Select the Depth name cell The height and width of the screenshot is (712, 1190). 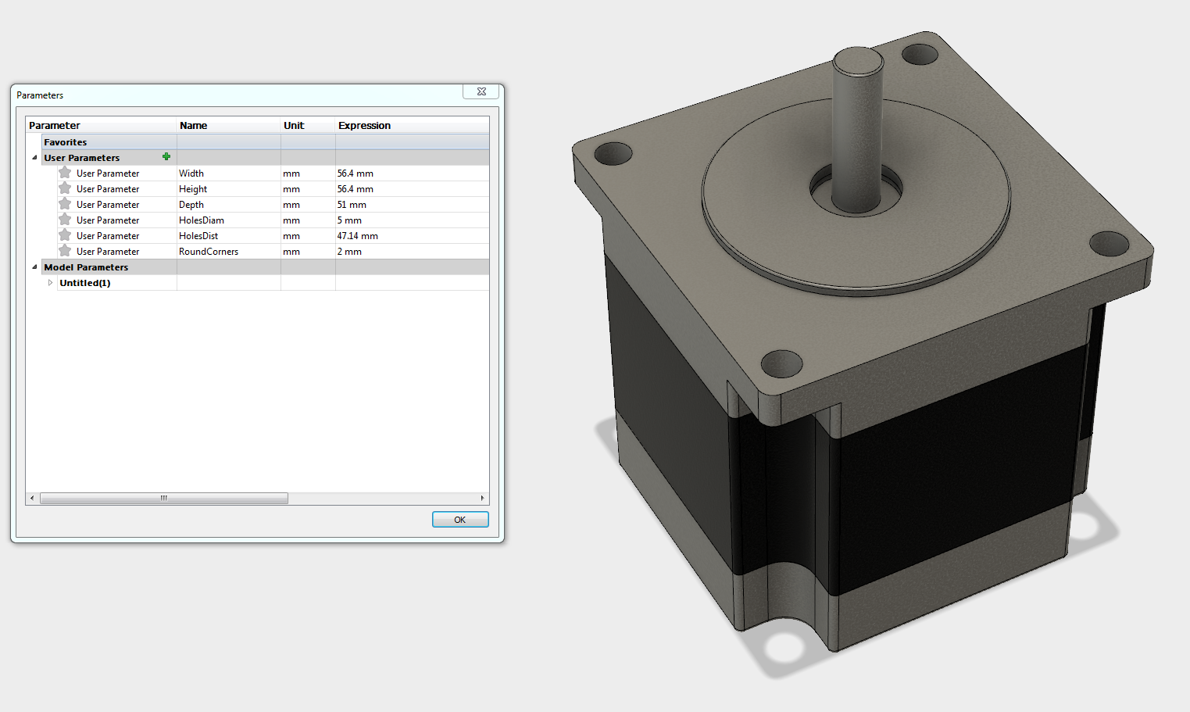pyautogui.click(x=229, y=205)
